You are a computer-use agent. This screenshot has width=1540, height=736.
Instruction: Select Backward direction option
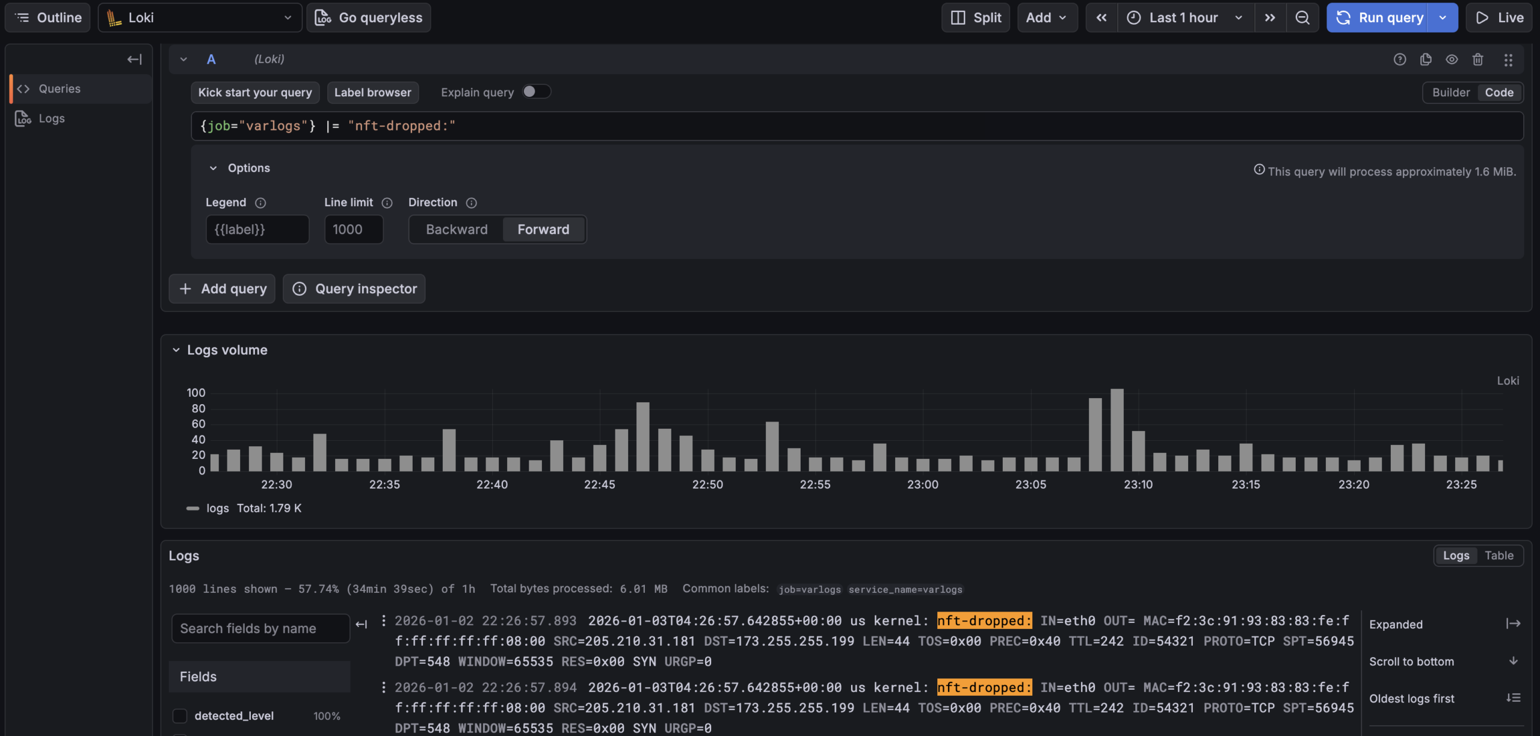pyautogui.click(x=457, y=230)
